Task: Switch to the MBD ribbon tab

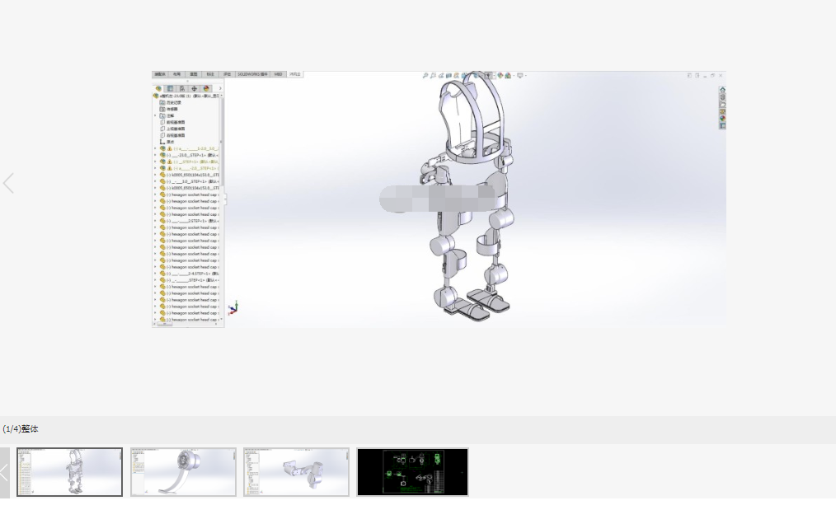Action: [x=279, y=74]
